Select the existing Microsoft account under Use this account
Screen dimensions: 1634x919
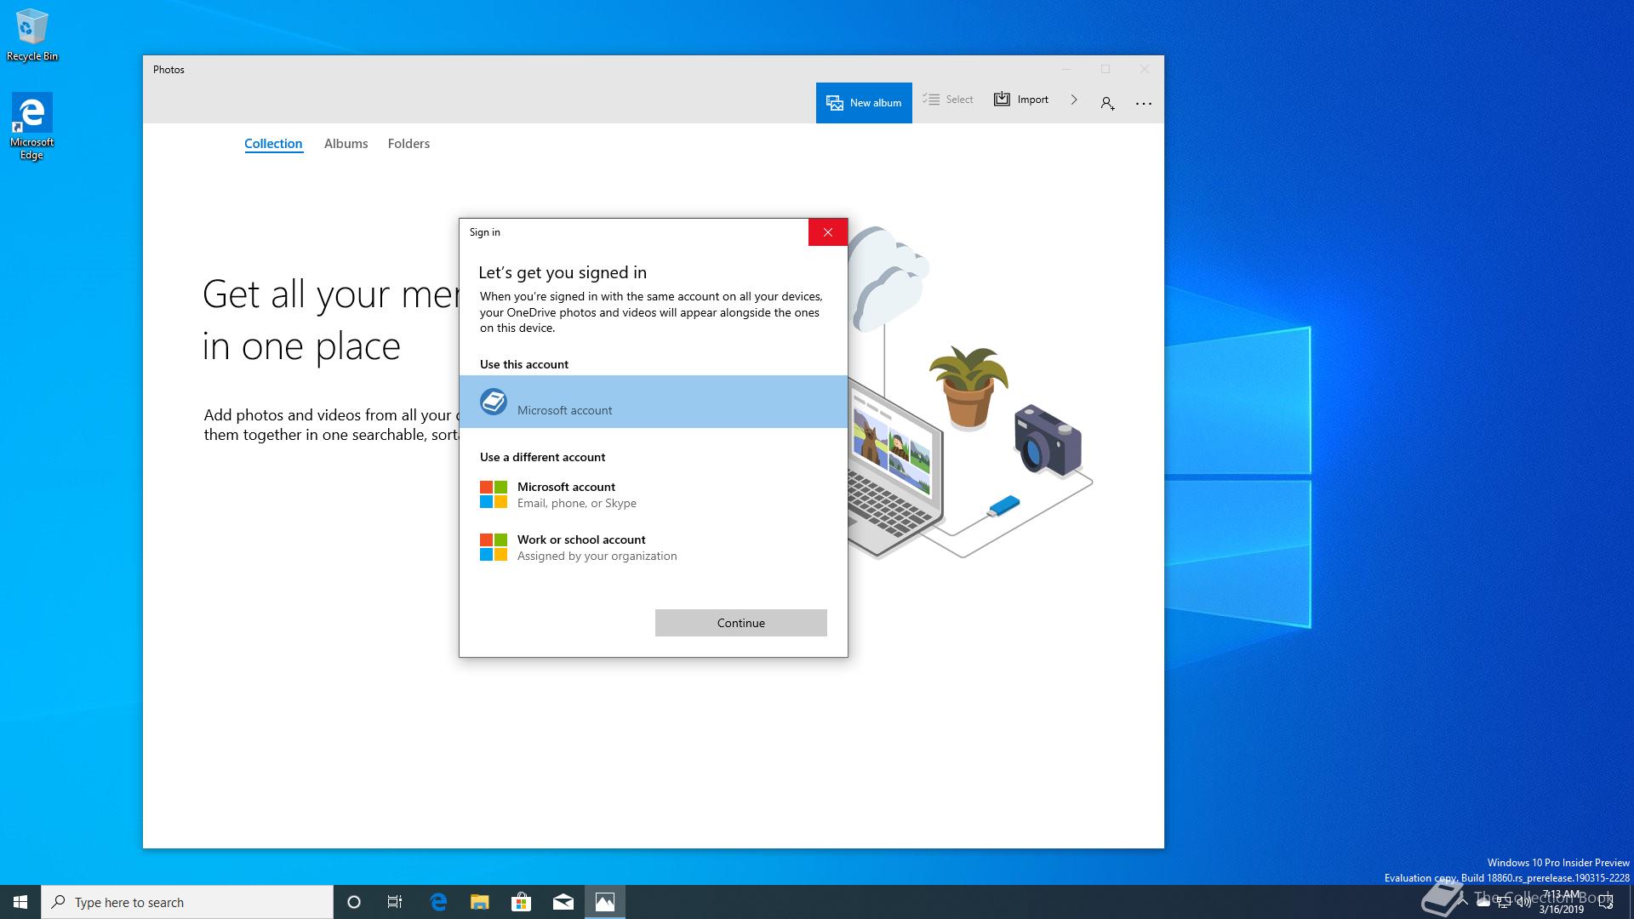[x=654, y=402]
